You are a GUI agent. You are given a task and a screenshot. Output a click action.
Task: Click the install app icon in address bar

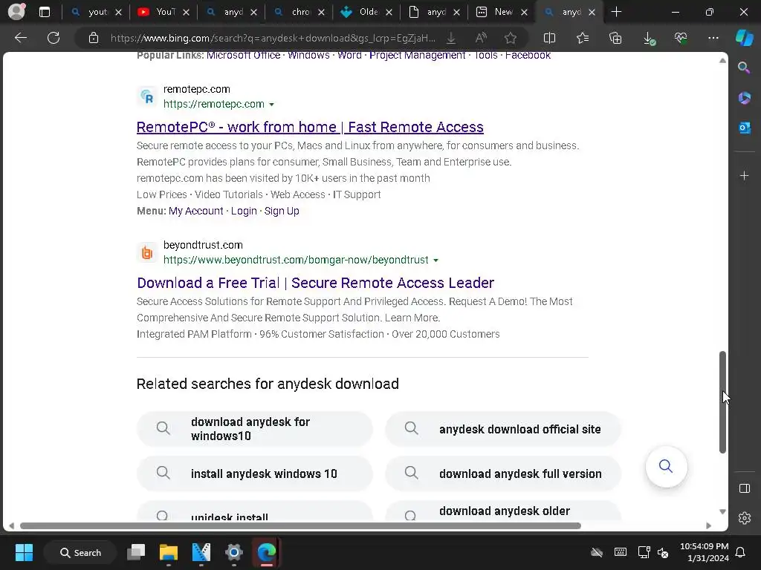[x=451, y=38]
